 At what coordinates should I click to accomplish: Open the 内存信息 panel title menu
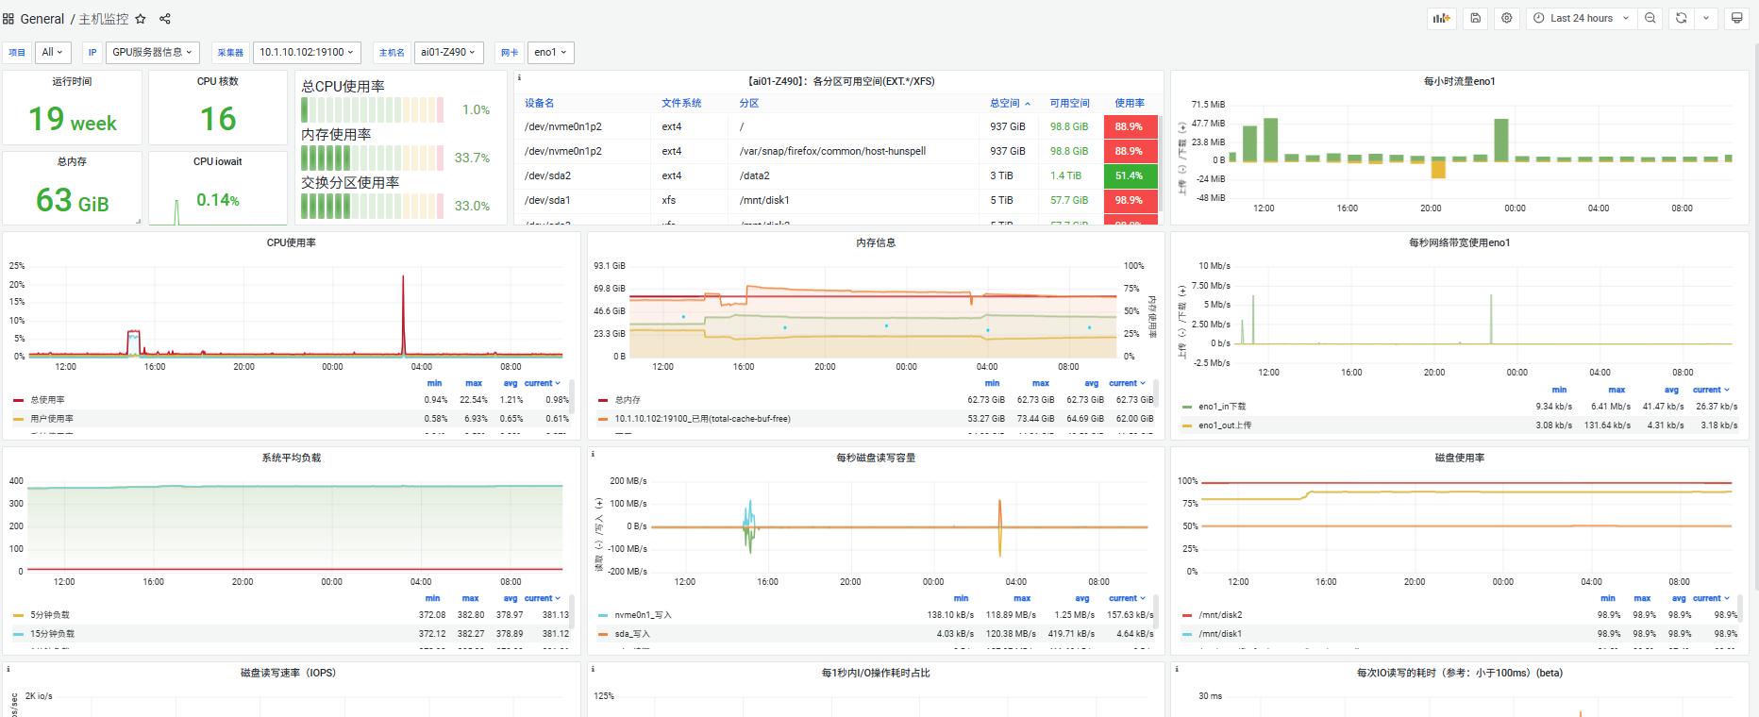[x=876, y=242]
